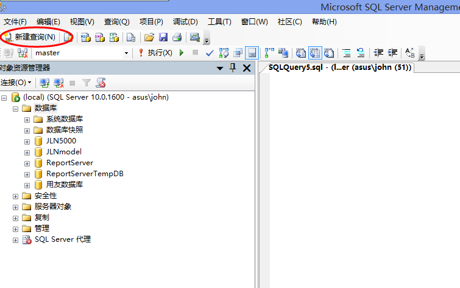Viewport: 460px width, 288px height.
Task: Start an Analysis Services DMX query
Action: pyautogui.click(x=100, y=37)
